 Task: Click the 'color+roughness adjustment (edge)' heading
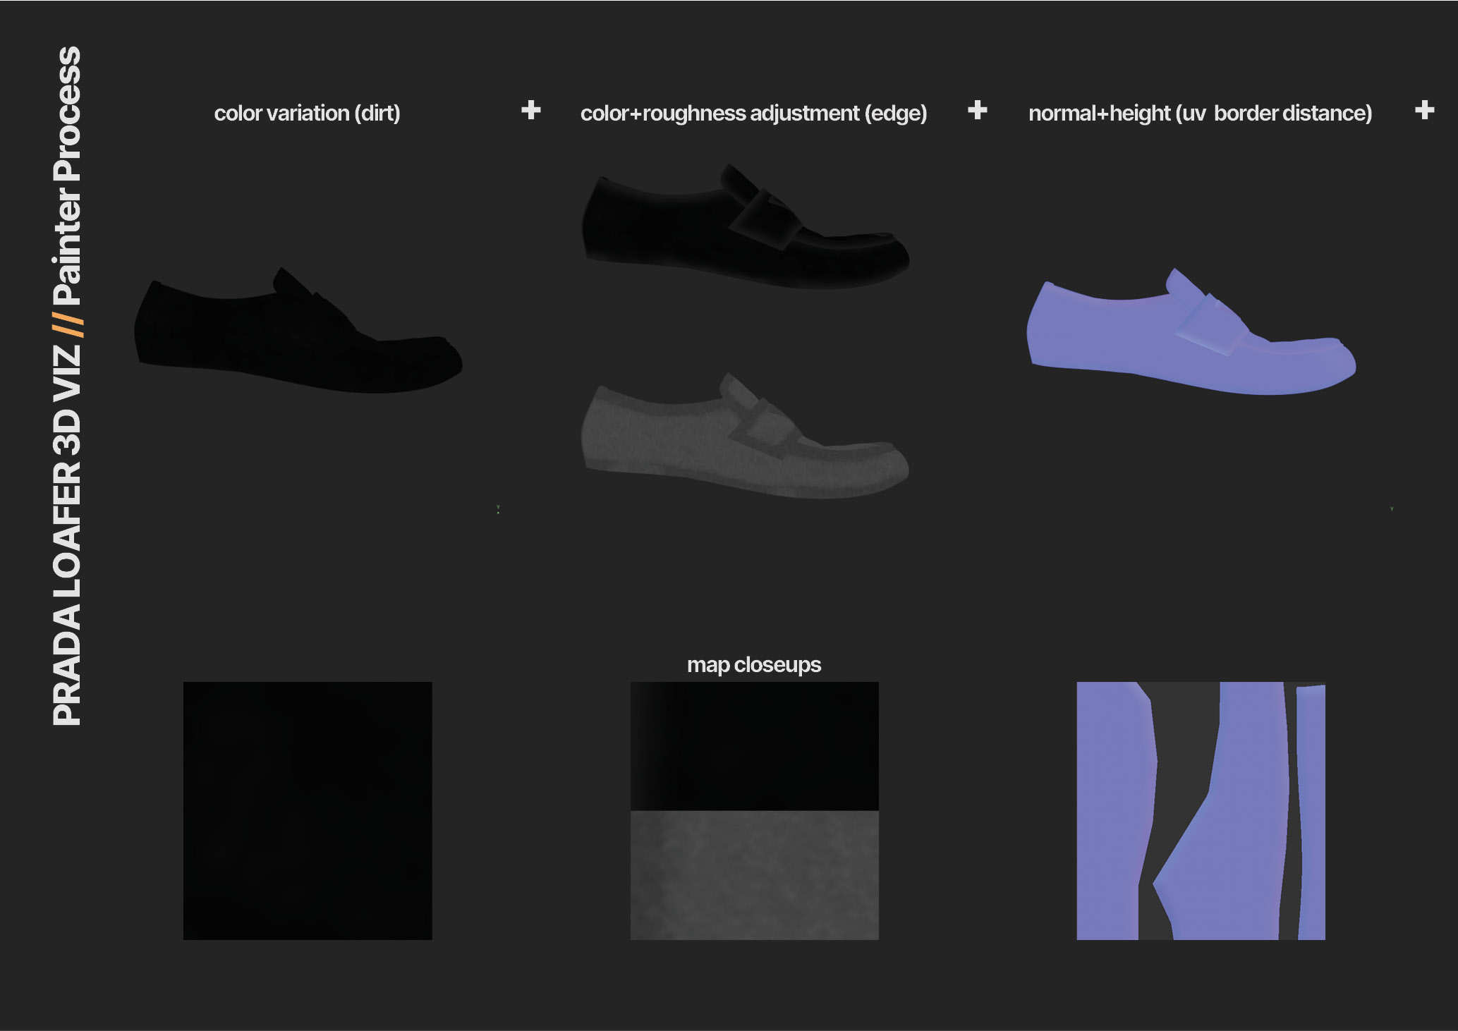[753, 114]
